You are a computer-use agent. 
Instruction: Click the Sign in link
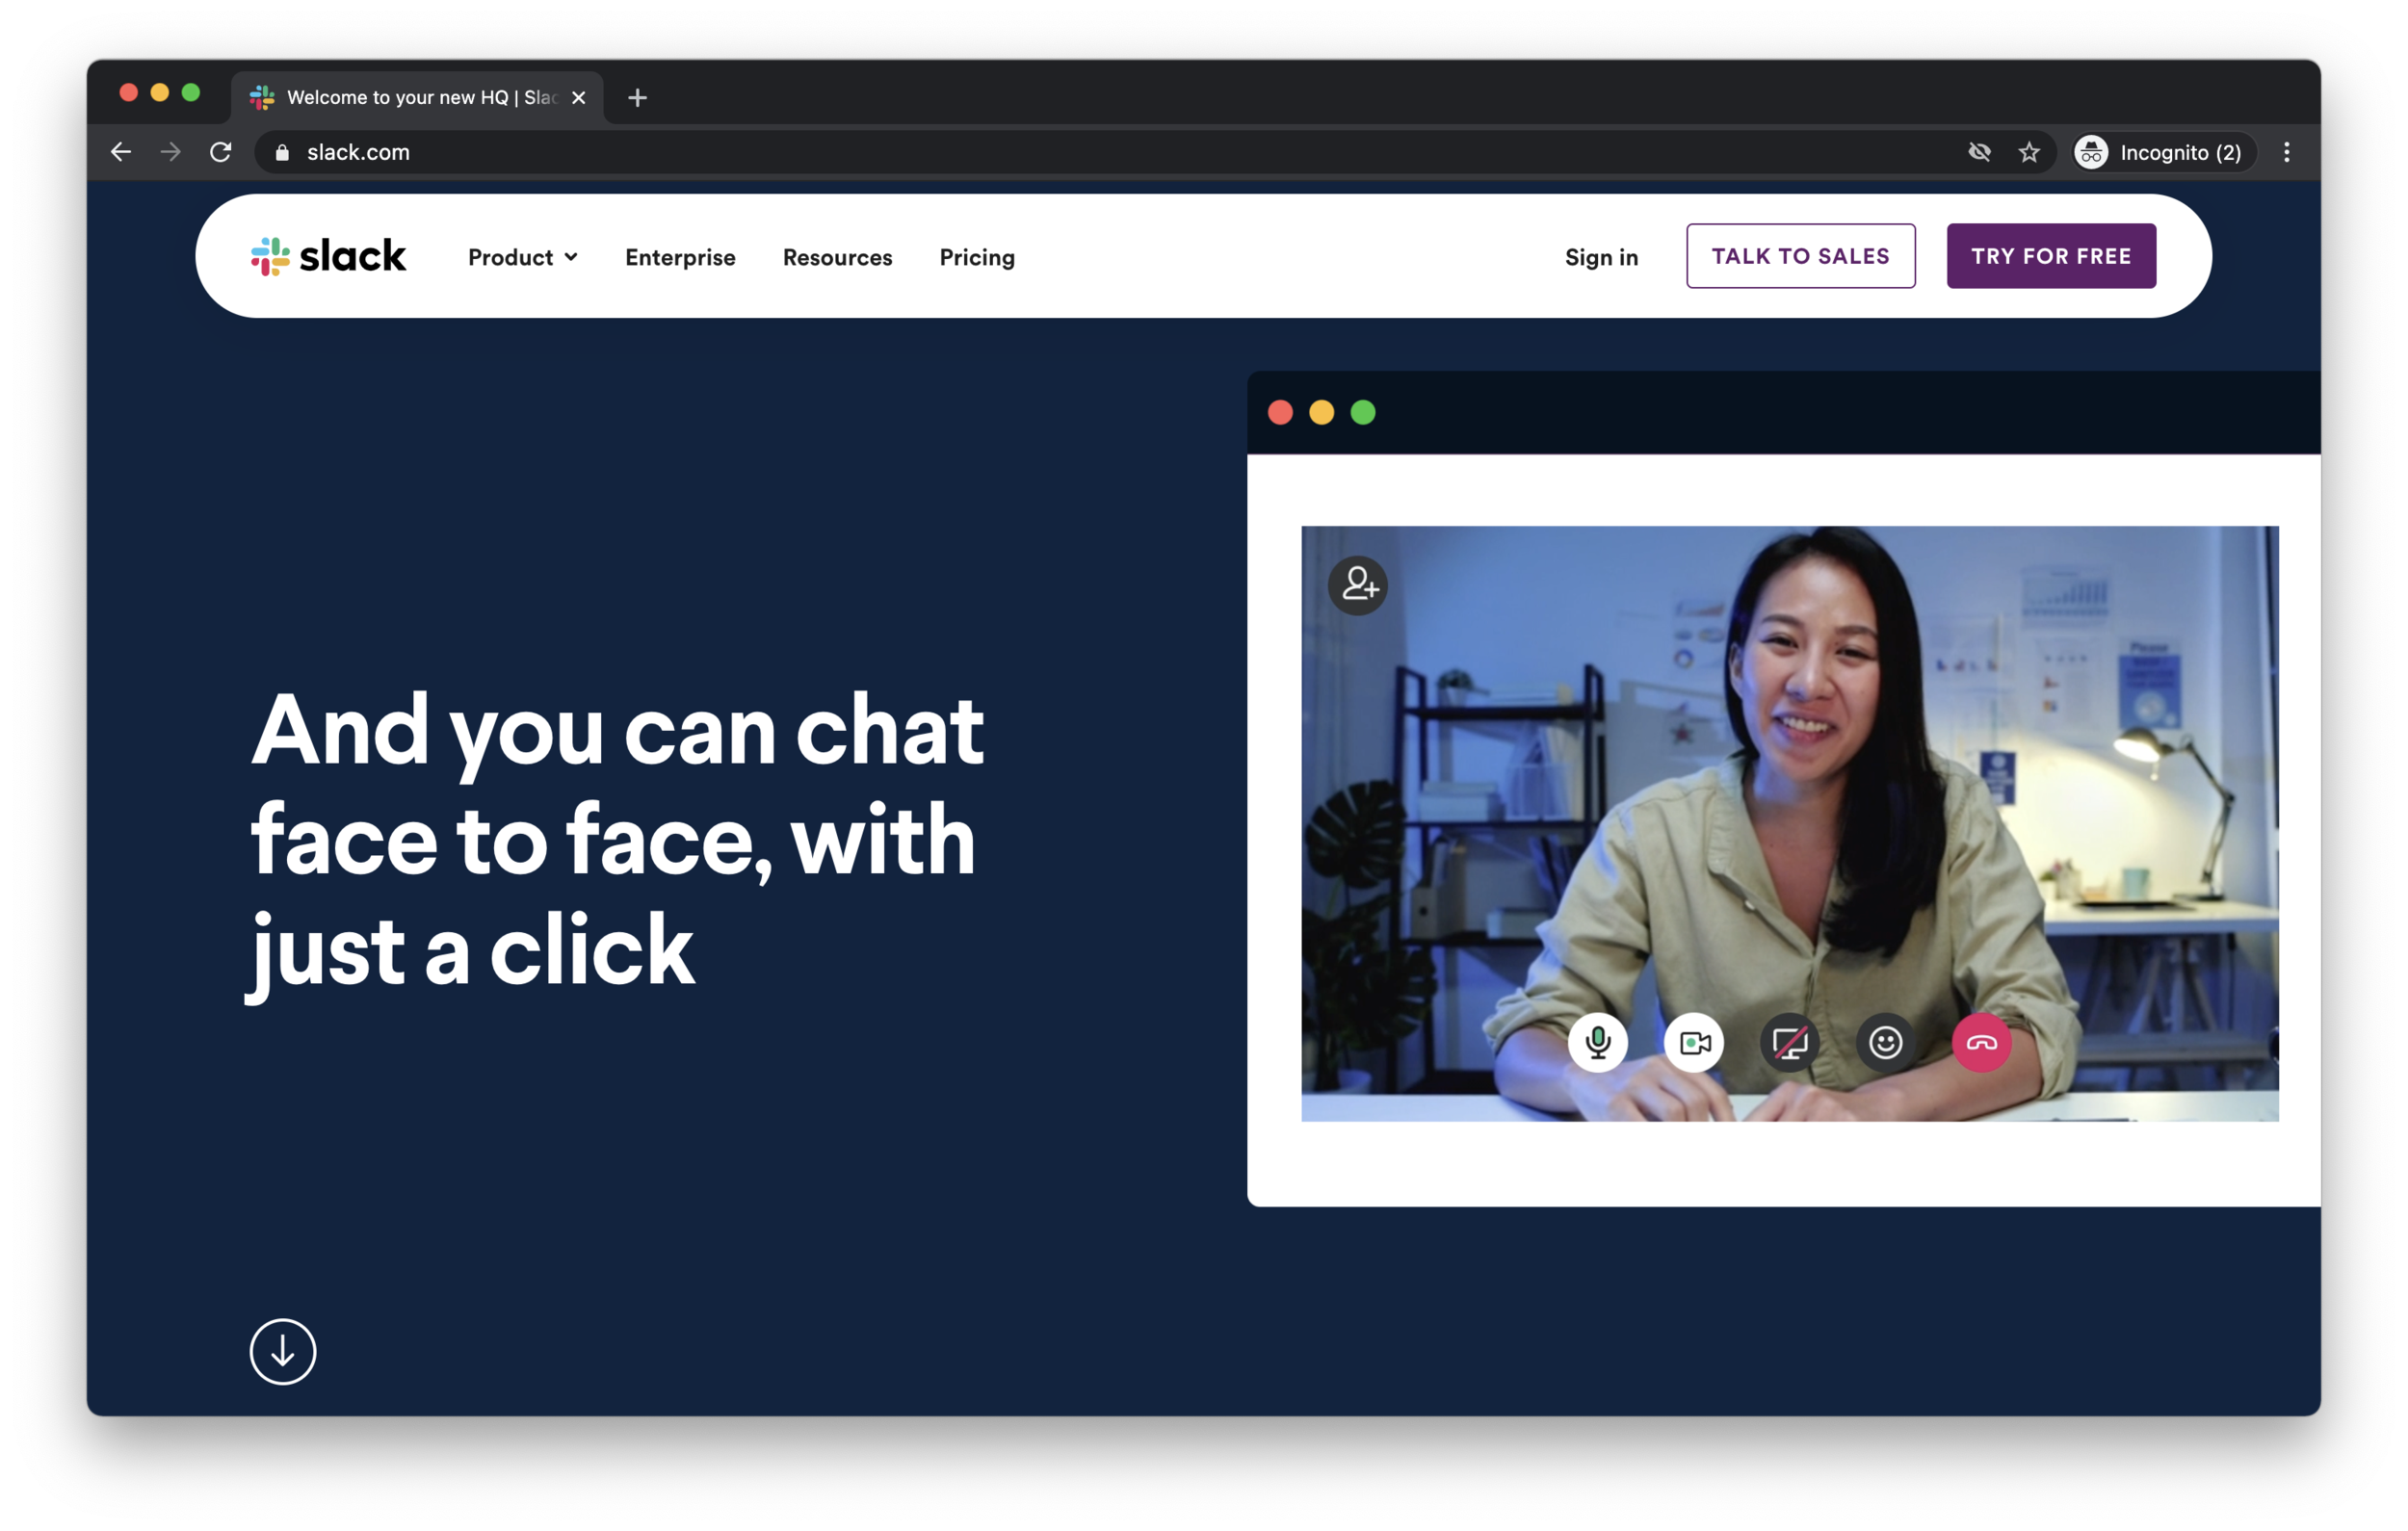tap(1599, 256)
